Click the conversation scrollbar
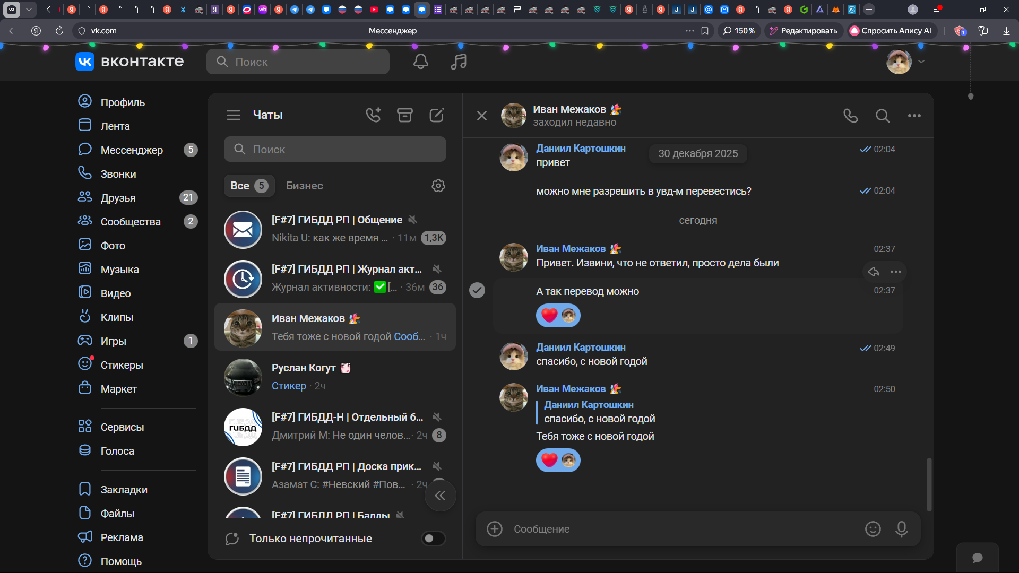This screenshot has height=573, width=1019. point(929,484)
